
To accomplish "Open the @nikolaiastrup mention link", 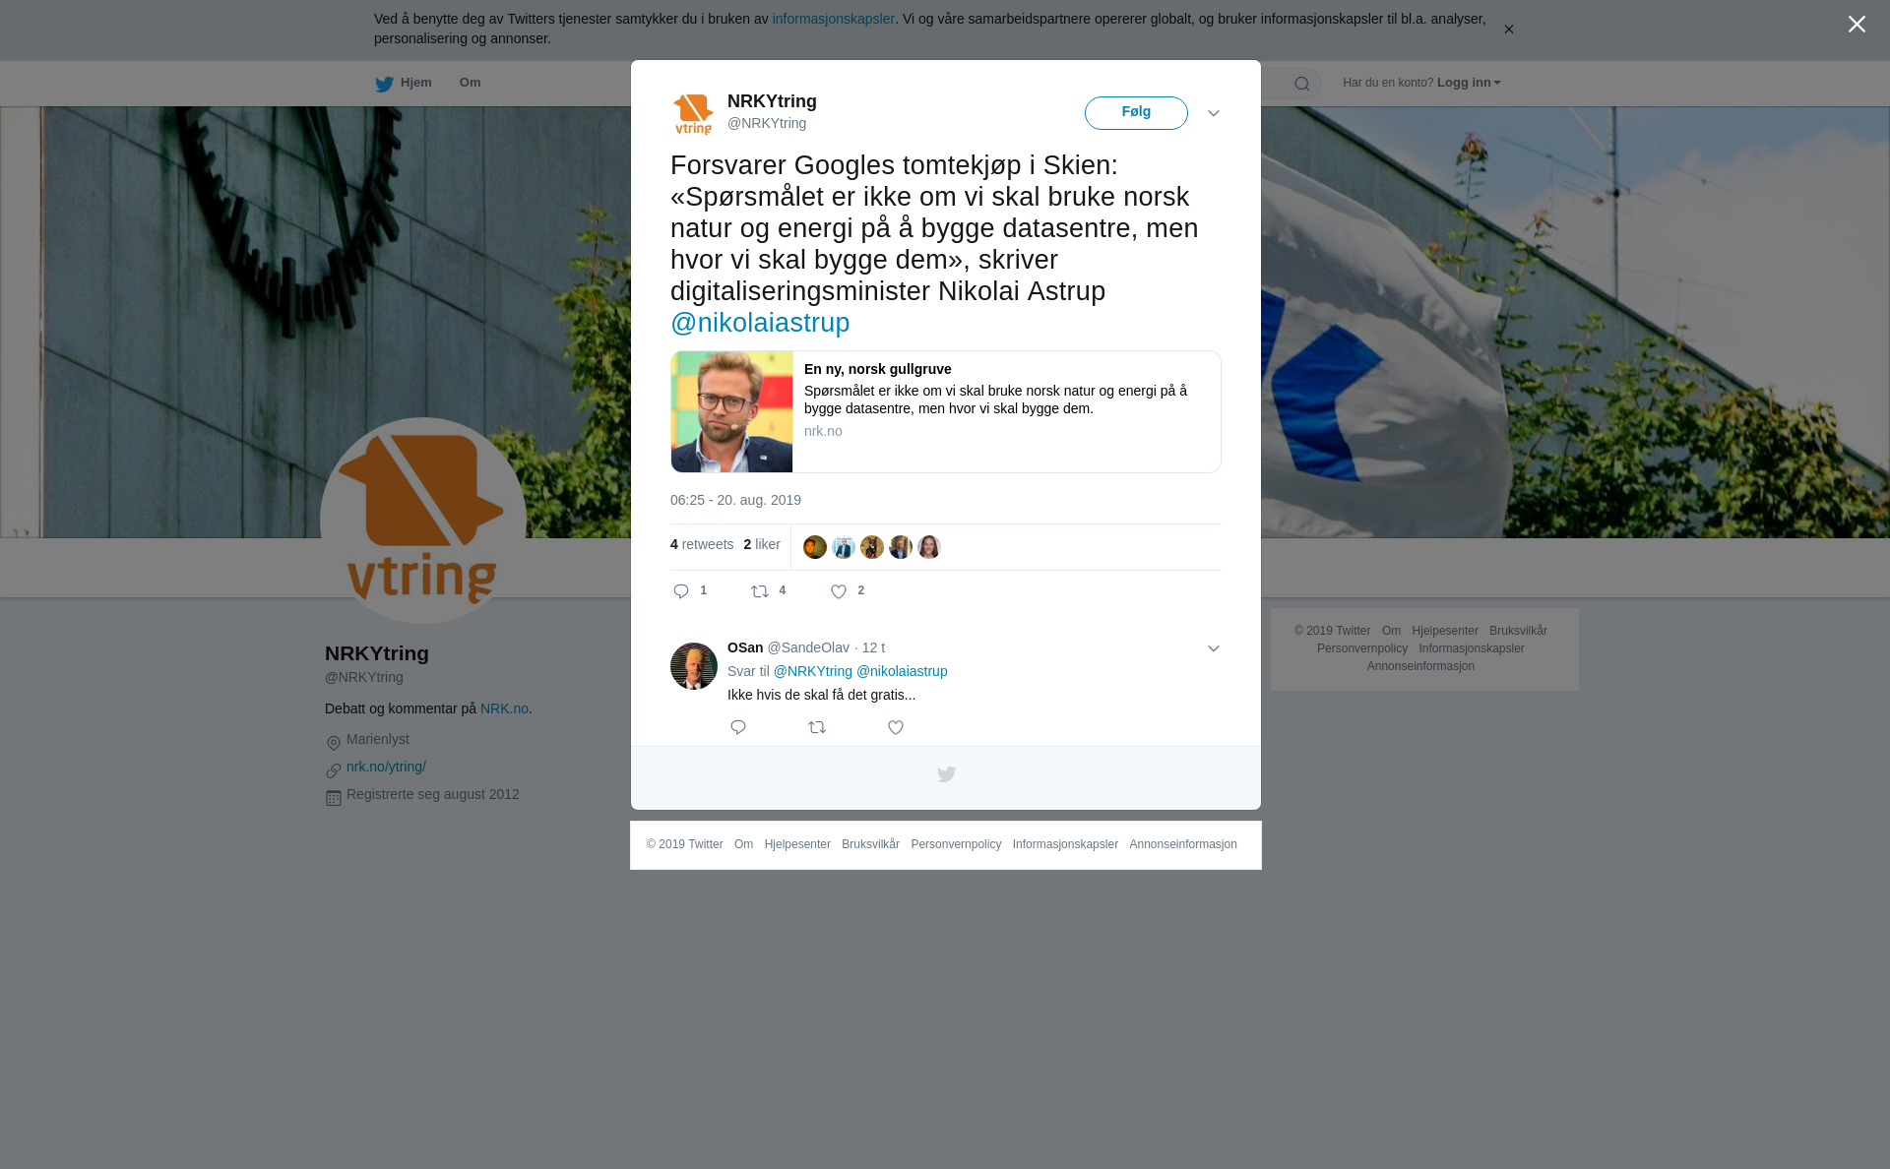I will tap(760, 323).
